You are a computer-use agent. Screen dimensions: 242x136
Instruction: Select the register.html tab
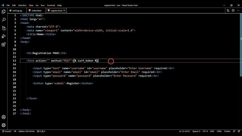tap(56, 11)
